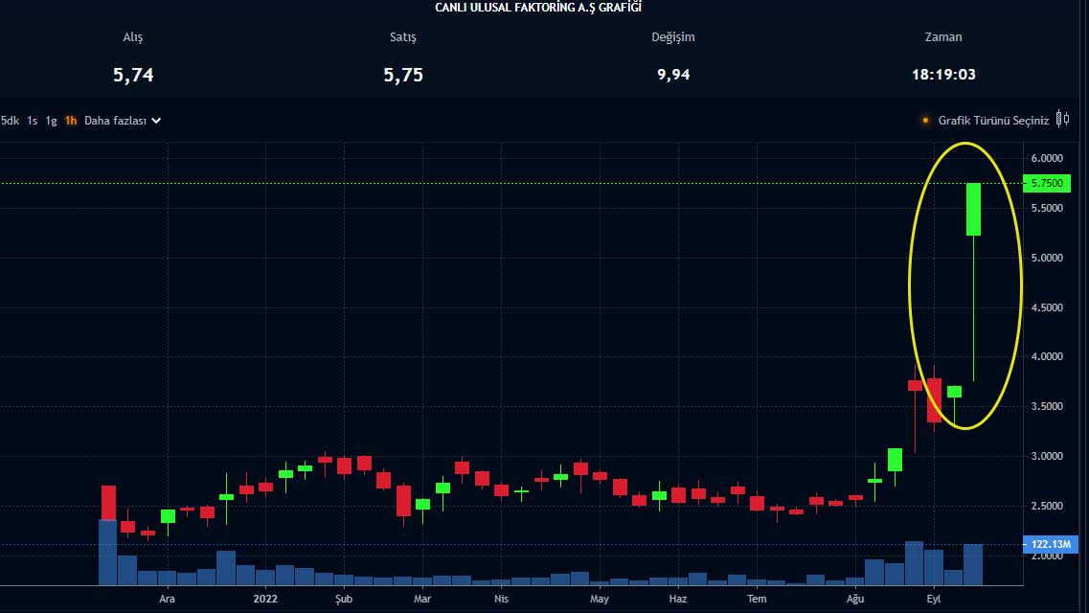Screen dimensions: 1089x613
Task: Select the 1s timeframe
Action: (32, 121)
